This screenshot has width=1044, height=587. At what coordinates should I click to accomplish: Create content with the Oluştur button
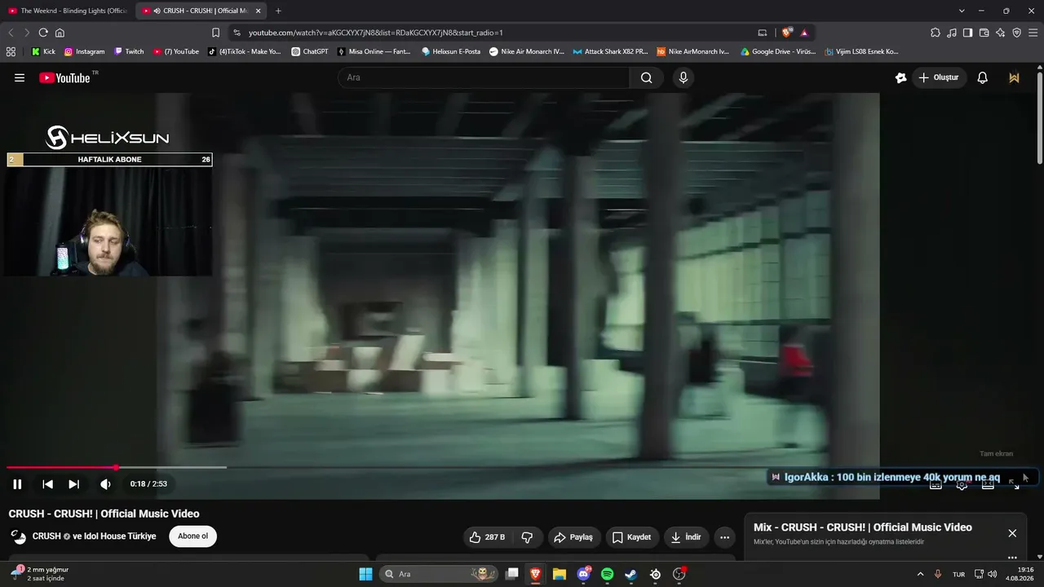pos(938,77)
